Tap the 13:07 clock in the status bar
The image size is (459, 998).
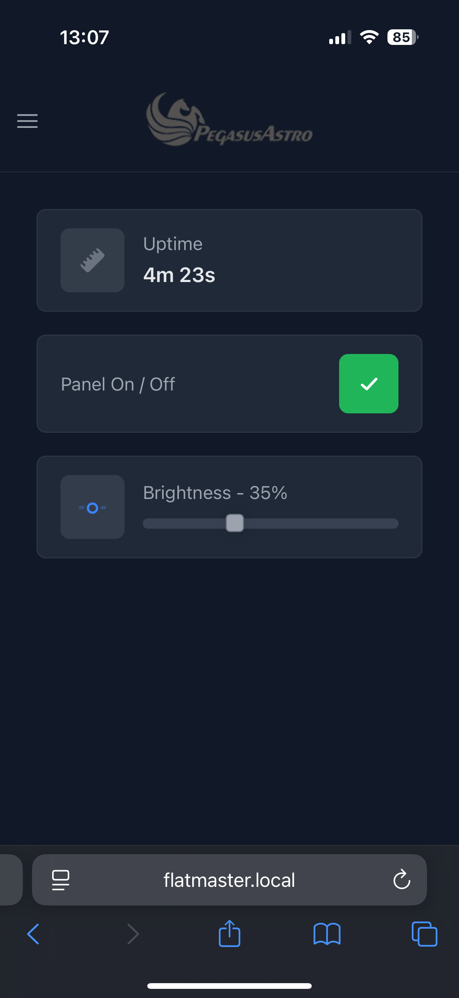84,38
